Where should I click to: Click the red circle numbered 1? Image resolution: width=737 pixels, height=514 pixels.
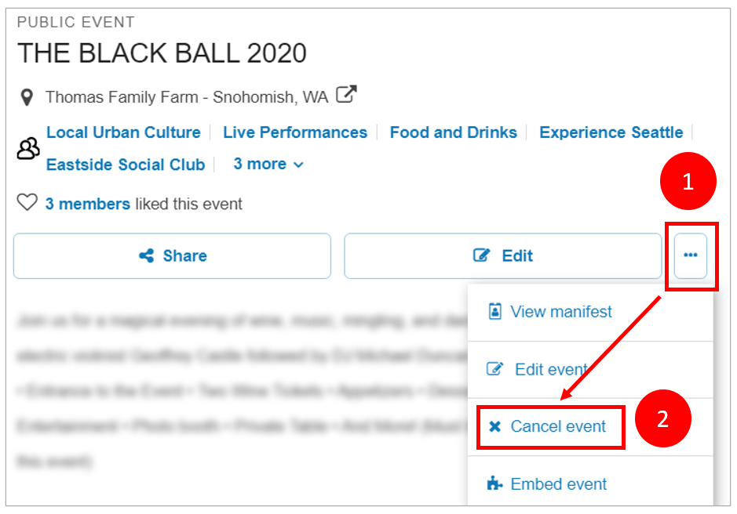pyautogui.click(x=688, y=183)
